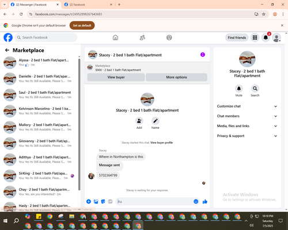Show hidden system tray icons chevron
288x230 pixels.
click(x=246, y=221)
